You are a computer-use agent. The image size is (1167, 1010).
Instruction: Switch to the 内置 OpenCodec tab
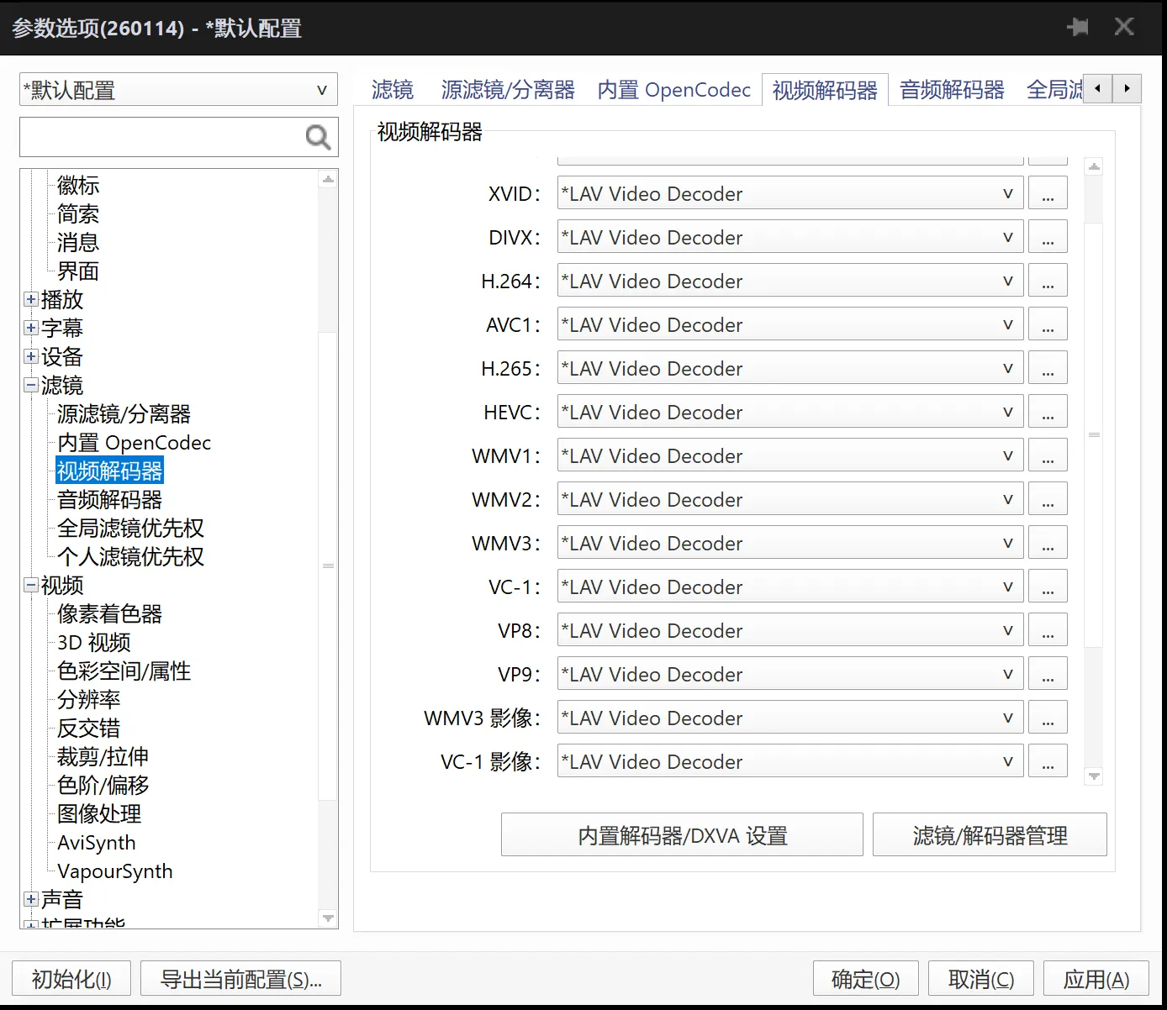pos(673,90)
